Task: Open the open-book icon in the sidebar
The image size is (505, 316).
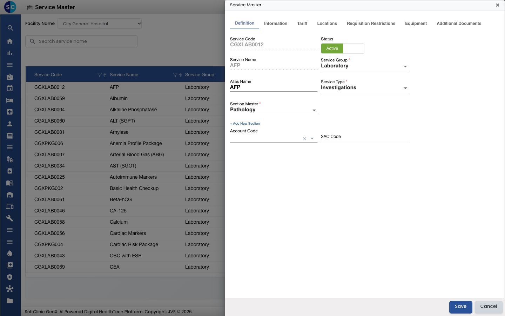Action: [10, 183]
